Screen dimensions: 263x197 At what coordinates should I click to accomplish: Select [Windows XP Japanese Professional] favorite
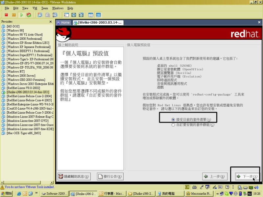click(28, 47)
